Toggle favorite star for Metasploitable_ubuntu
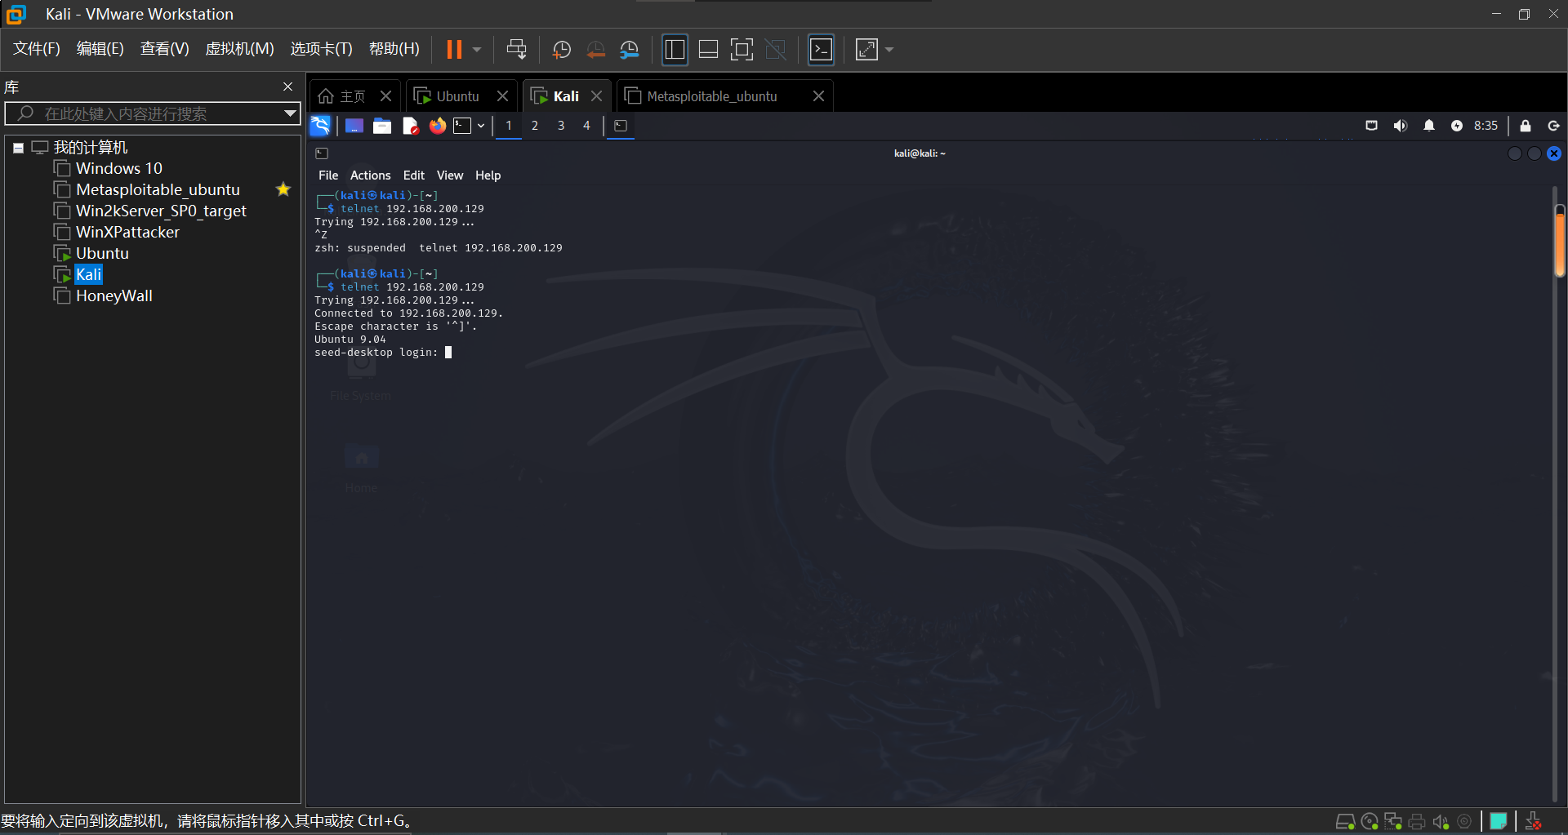Screen dimensions: 1568x835 tap(283, 189)
